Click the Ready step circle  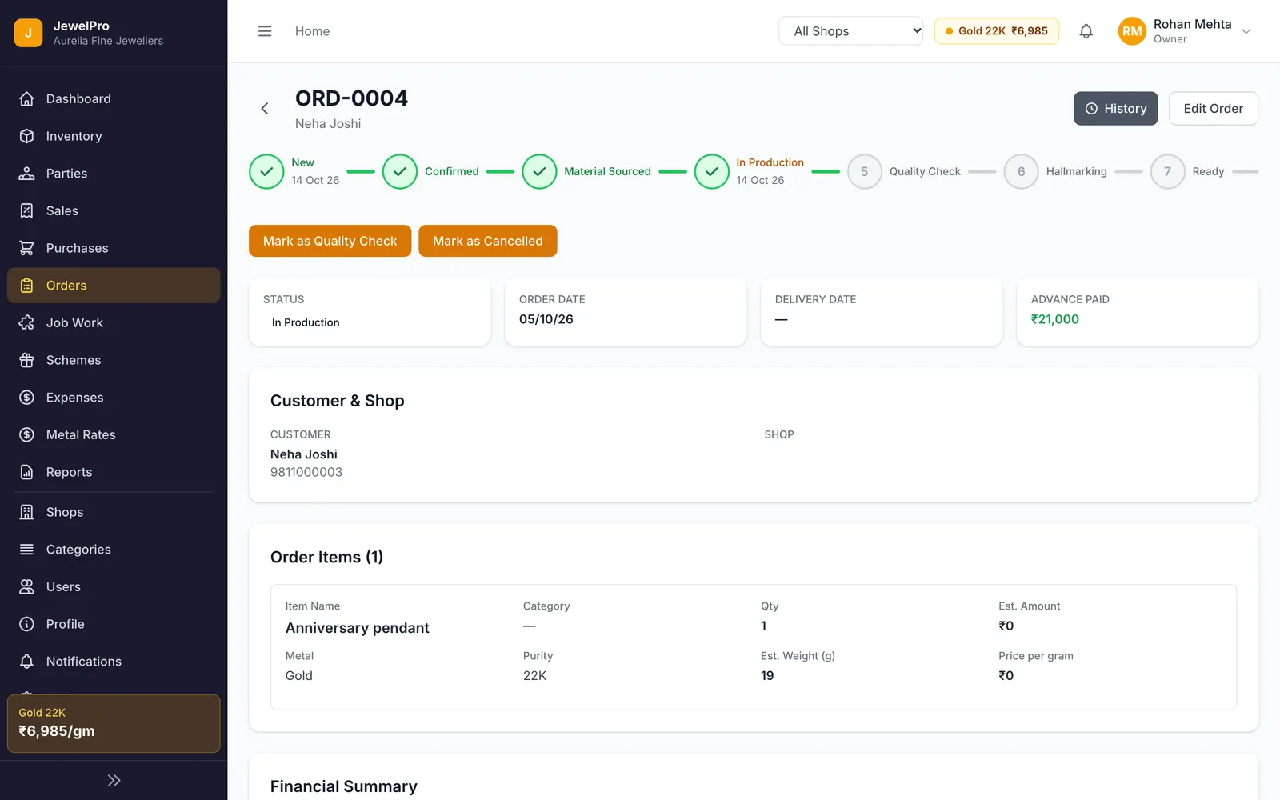(1167, 171)
